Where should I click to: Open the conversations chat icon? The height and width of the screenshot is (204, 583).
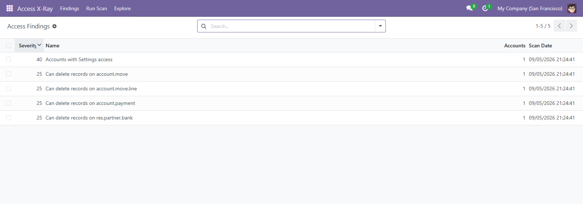coord(469,8)
